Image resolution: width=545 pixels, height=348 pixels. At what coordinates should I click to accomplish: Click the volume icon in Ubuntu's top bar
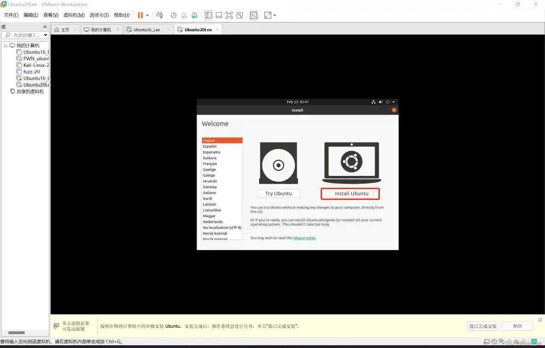coord(380,102)
